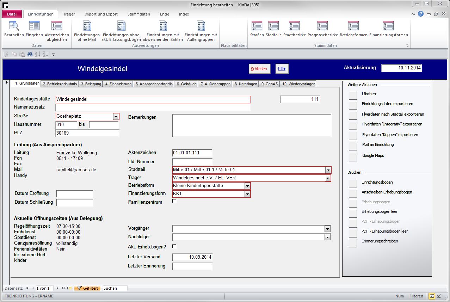Jump to the last record
Viewport: 450px width, 302px height.
(x=63, y=288)
